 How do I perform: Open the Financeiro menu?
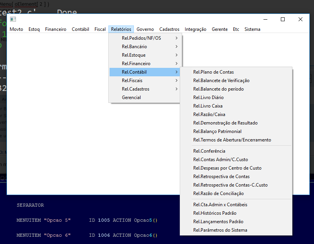click(56, 29)
